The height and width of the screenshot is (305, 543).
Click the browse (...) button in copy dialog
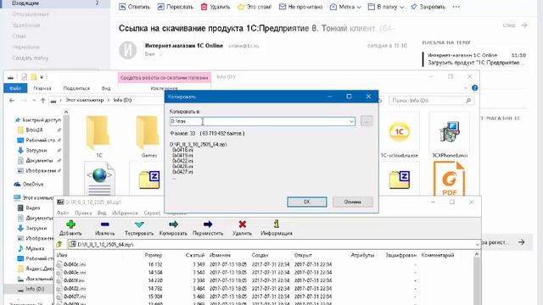pos(367,121)
